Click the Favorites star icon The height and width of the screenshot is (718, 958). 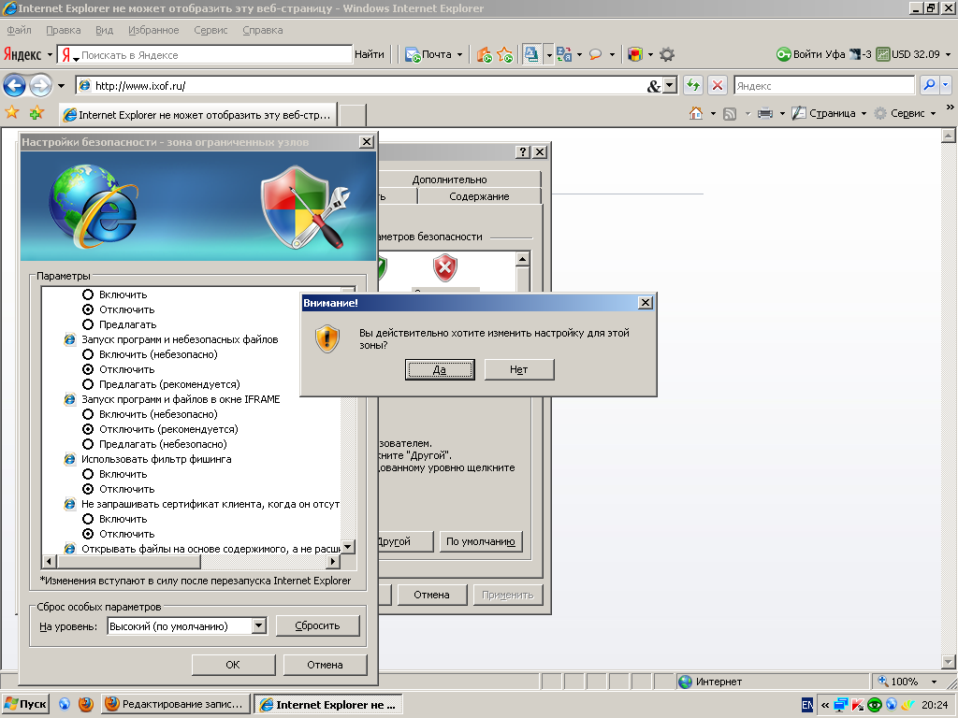coord(12,113)
